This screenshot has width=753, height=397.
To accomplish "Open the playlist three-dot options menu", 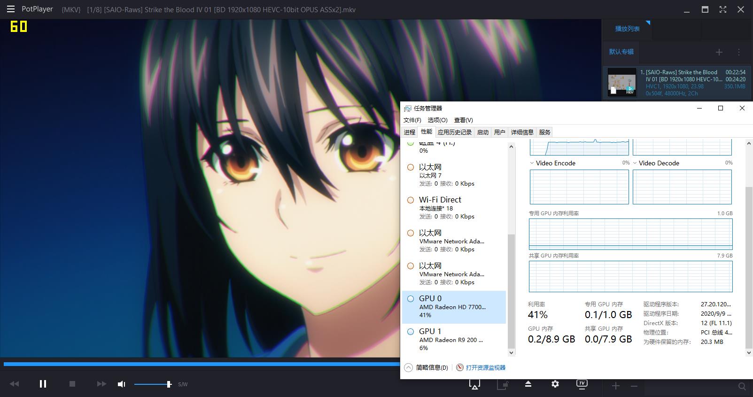I will coord(739,52).
